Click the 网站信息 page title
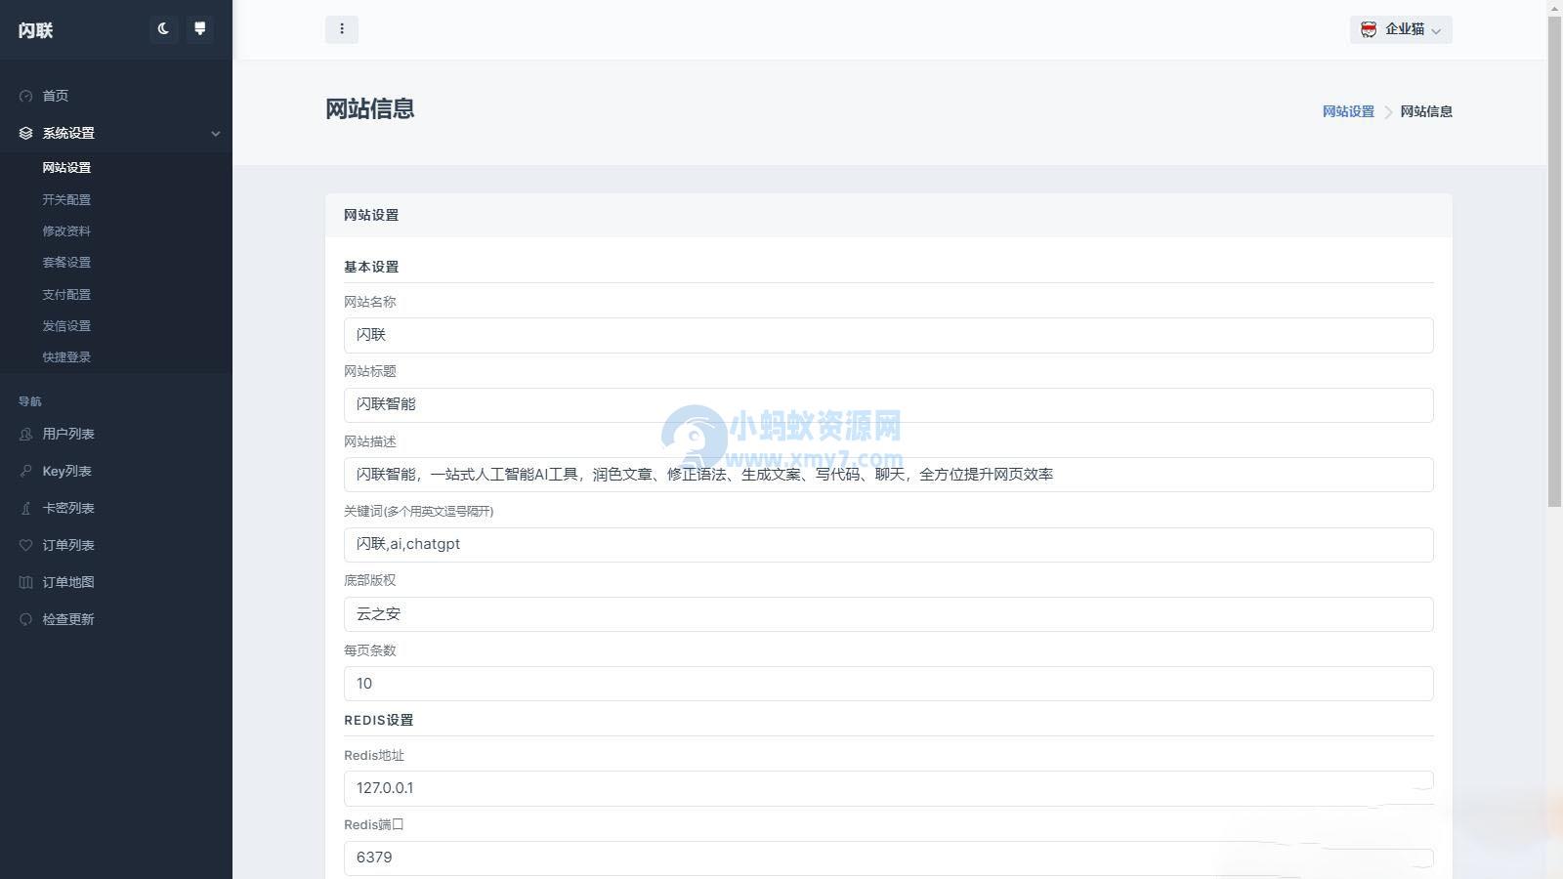 pyautogui.click(x=370, y=109)
